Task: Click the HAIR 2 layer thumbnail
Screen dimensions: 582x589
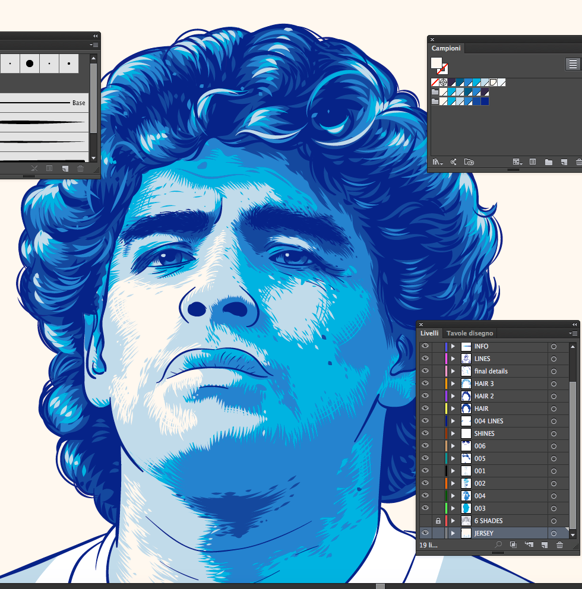Action: [x=466, y=396]
